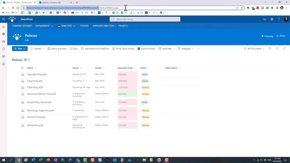Click the Policies site logo

point(17,37)
